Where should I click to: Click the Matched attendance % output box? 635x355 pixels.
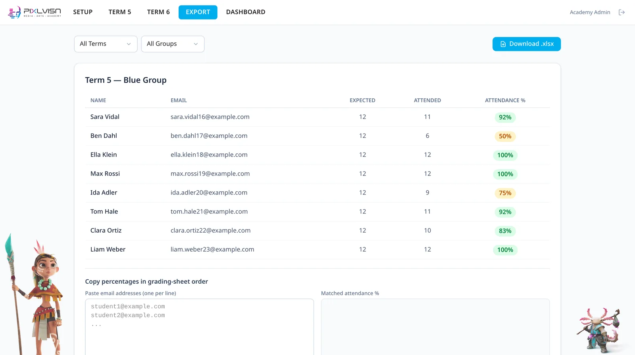click(x=435, y=327)
